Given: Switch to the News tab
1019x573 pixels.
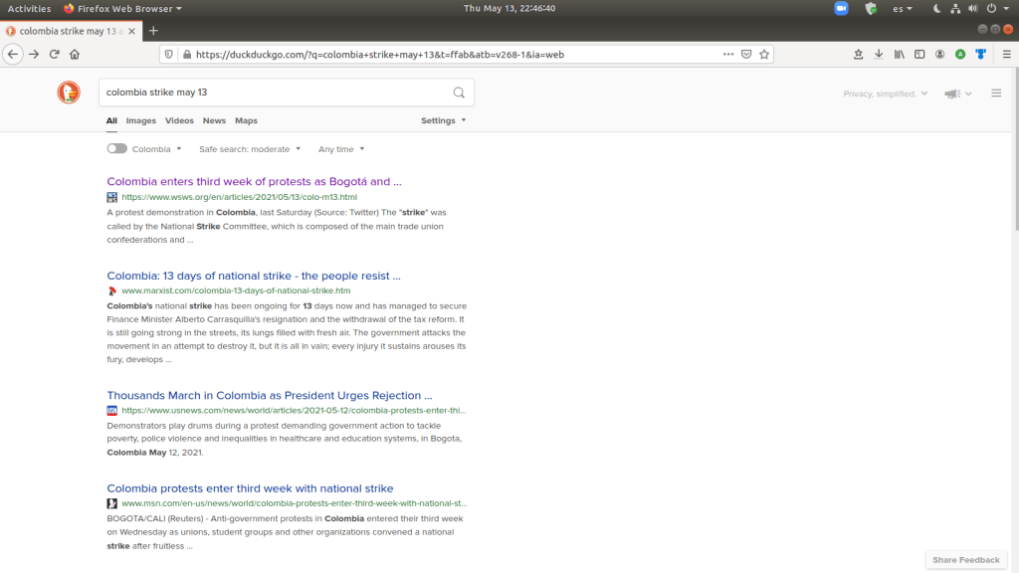Looking at the screenshot, I should click(214, 120).
